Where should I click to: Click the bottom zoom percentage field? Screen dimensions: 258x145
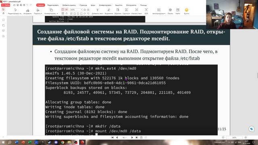pos(234,137)
